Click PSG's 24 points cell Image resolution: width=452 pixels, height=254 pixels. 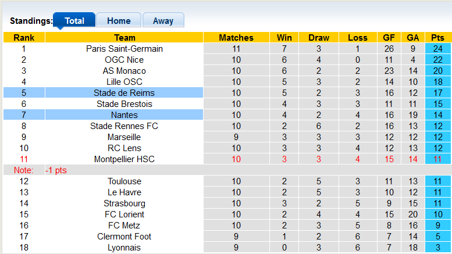pyautogui.click(x=437, y=49)
